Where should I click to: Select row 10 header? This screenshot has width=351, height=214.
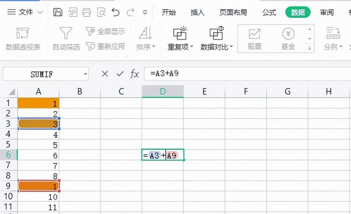tap(9, 196)
